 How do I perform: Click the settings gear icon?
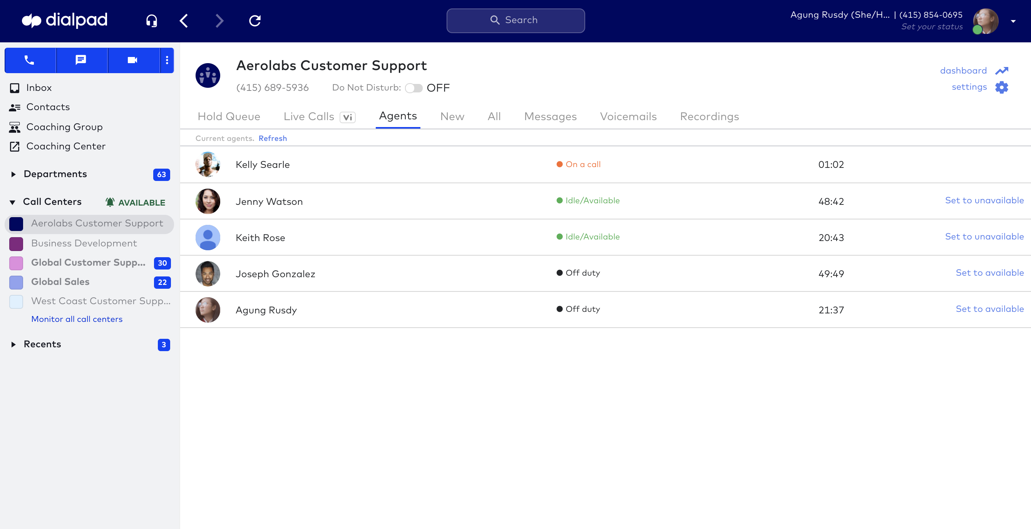(x=1001, y=87)
